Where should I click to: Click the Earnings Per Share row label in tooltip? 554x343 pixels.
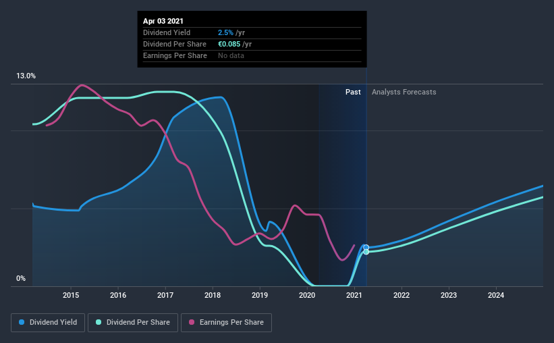[x=175, y=55]
